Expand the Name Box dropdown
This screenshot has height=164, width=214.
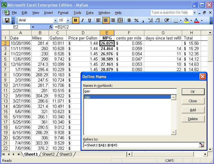33,27
